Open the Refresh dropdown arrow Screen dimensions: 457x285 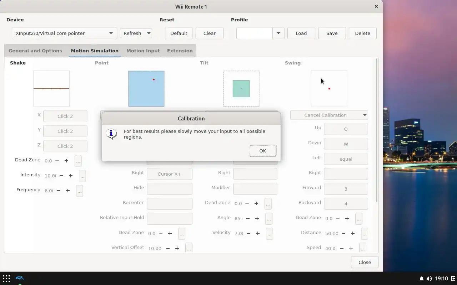(x=149, y=33)
